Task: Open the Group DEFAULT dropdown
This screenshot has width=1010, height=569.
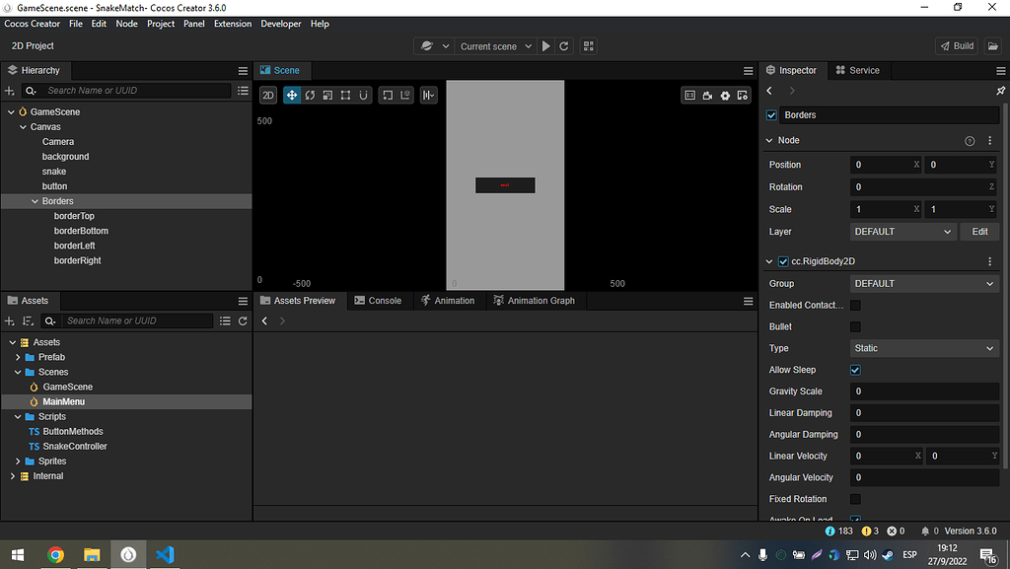Action: [924, 284]
